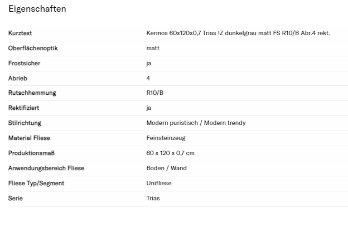Click the Rutschhemmung label
This screenshot has width=348, height=226.
coord(32,93)
